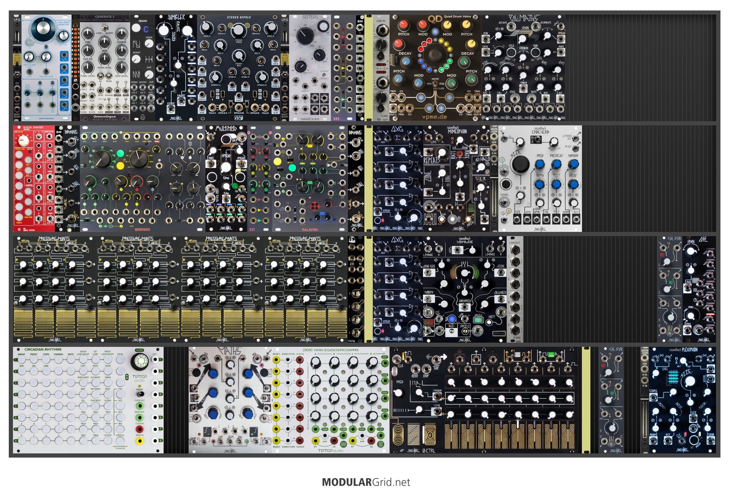Select the Plexiphon module
Image resolution: width=733 pixels, height=491 pixels.
tap(682, 400)
